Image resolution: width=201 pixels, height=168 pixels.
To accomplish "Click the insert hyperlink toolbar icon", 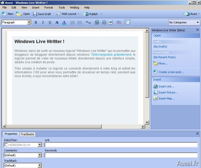I will pos(97,22).
